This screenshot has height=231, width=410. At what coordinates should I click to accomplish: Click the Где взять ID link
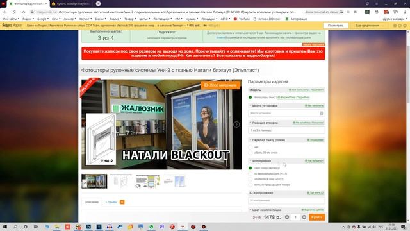click(x=316, y=193)
